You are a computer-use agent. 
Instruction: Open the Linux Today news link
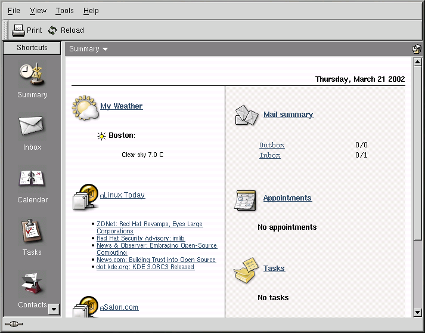click(x=124, y=195)
